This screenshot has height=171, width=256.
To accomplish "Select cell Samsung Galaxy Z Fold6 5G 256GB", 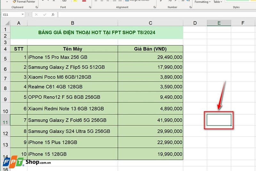I will click(x=73, y=120).
